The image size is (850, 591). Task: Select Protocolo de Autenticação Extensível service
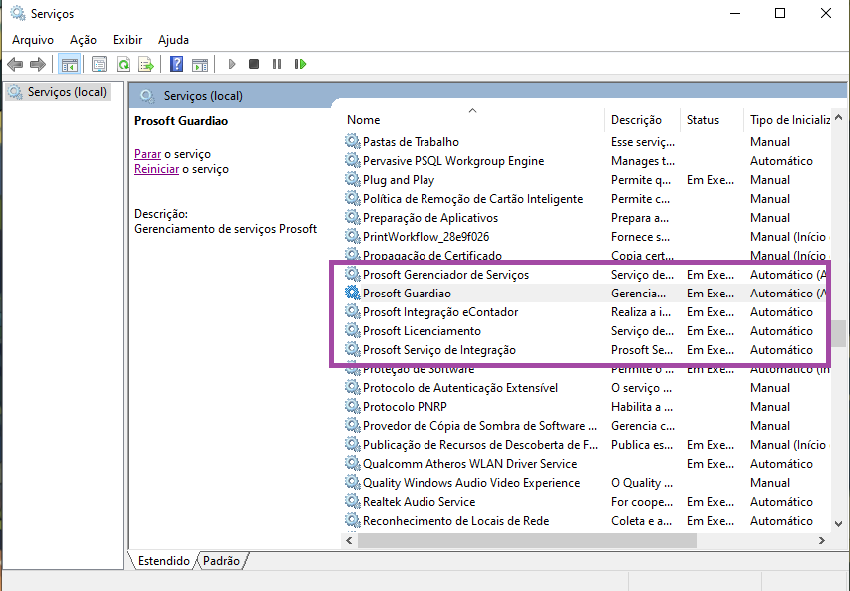click(x=587, y=388)
